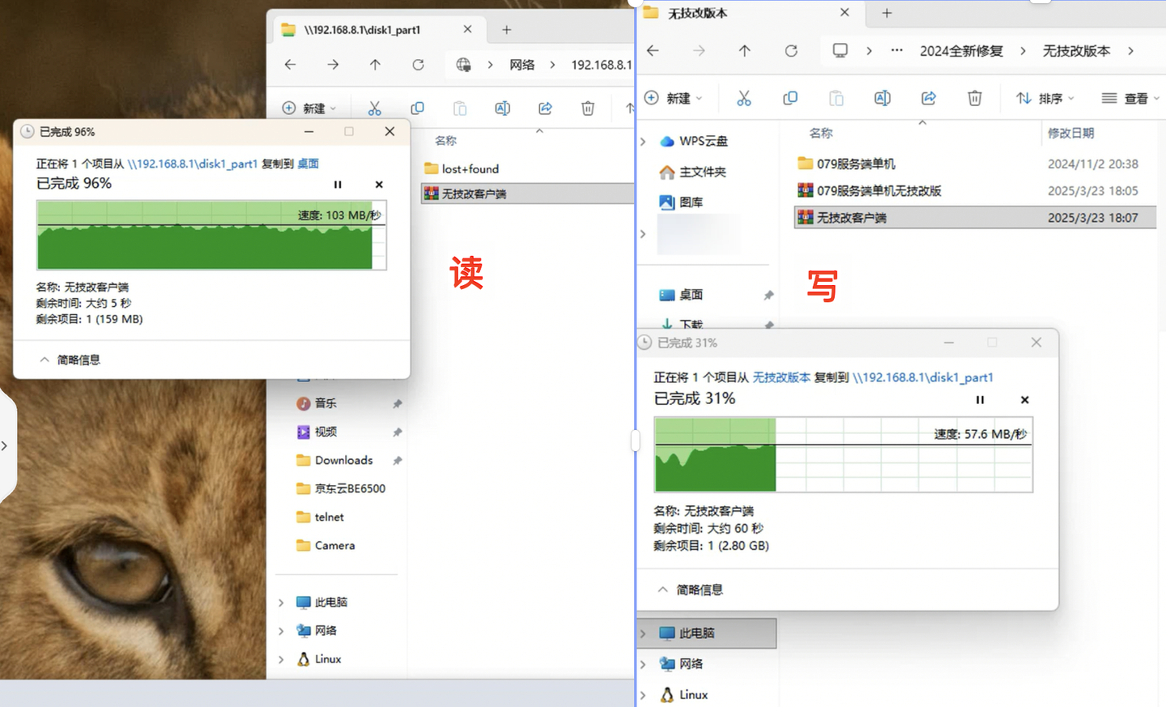Click the Cut icon in the 无技改版本 window toolbar
Viewport: 1166px width, 707px height.
(743, 98)
